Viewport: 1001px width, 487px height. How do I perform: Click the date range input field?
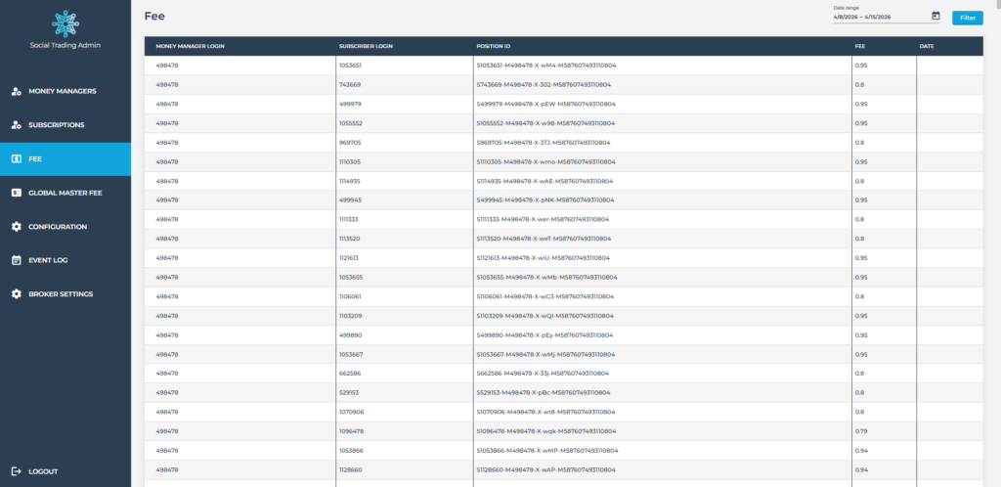click(877, 17)
